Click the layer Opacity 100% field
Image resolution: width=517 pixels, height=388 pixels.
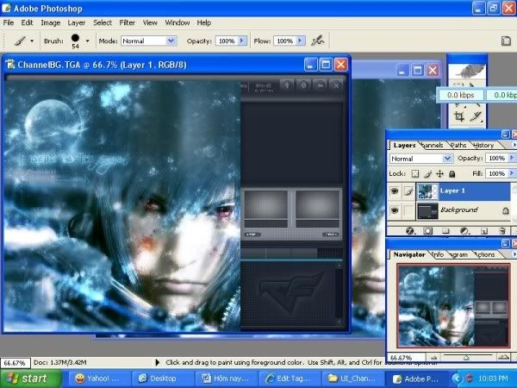(x=497, y=159)
